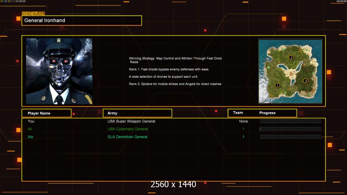Click the 'Rank 3: Spiders' line
This screenshot has height=195, width=347.
point(175,84)
